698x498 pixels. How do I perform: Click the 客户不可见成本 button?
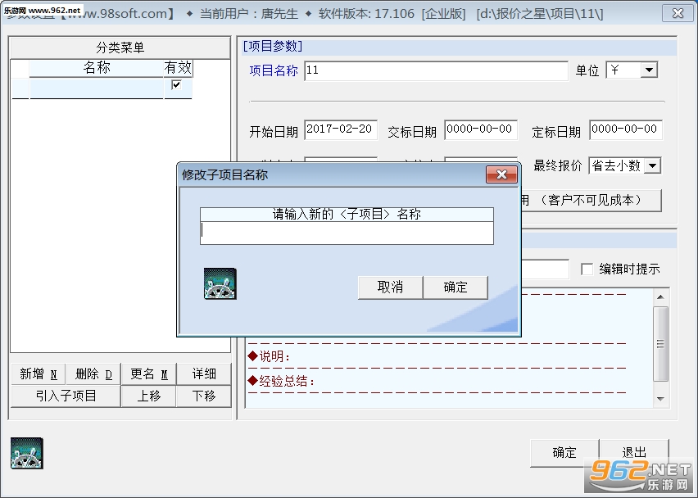[591, 201]
